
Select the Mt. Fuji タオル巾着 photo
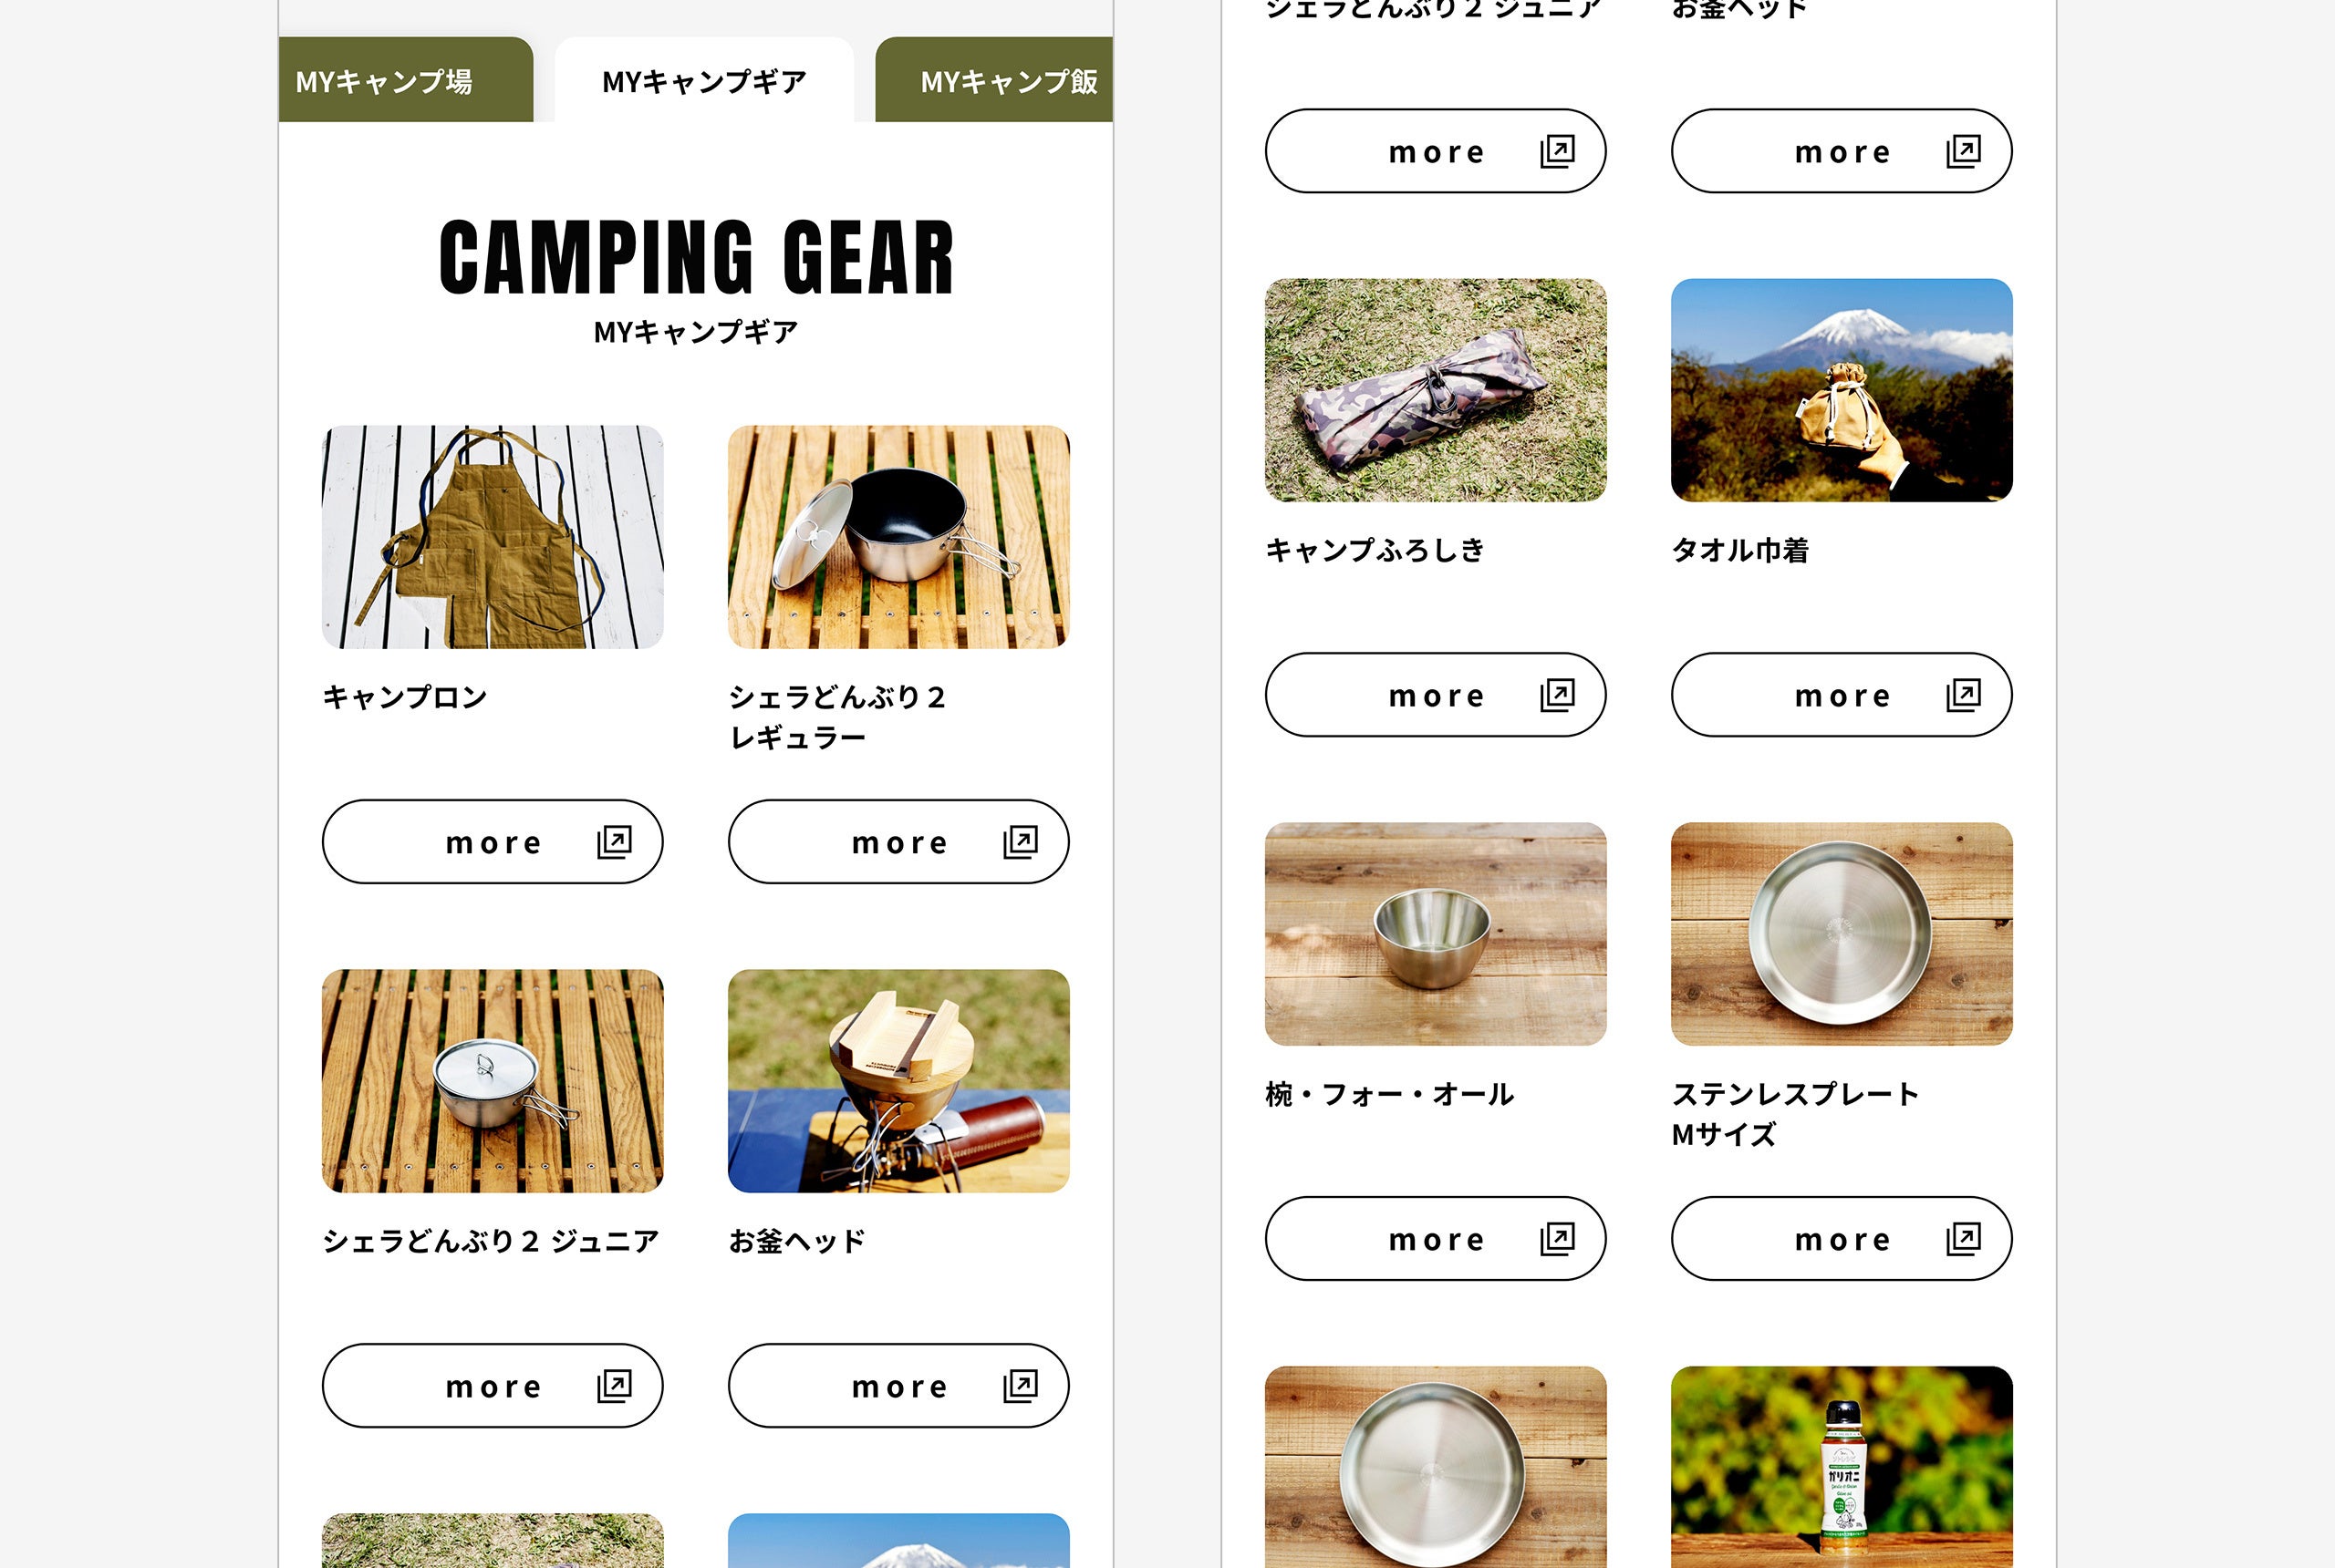coord(1842,390)
